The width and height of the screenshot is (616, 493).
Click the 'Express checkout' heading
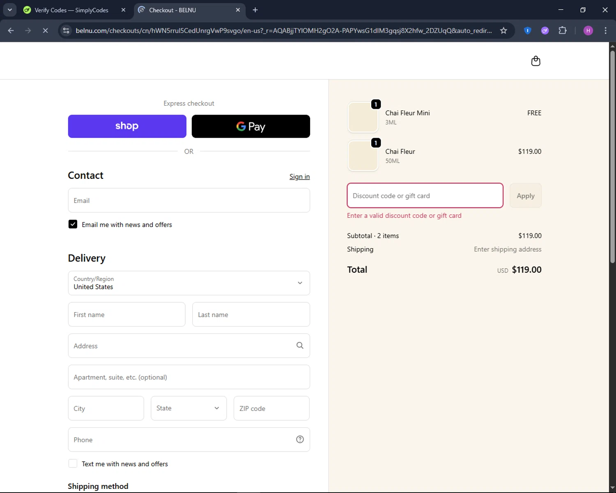[189, 104]
